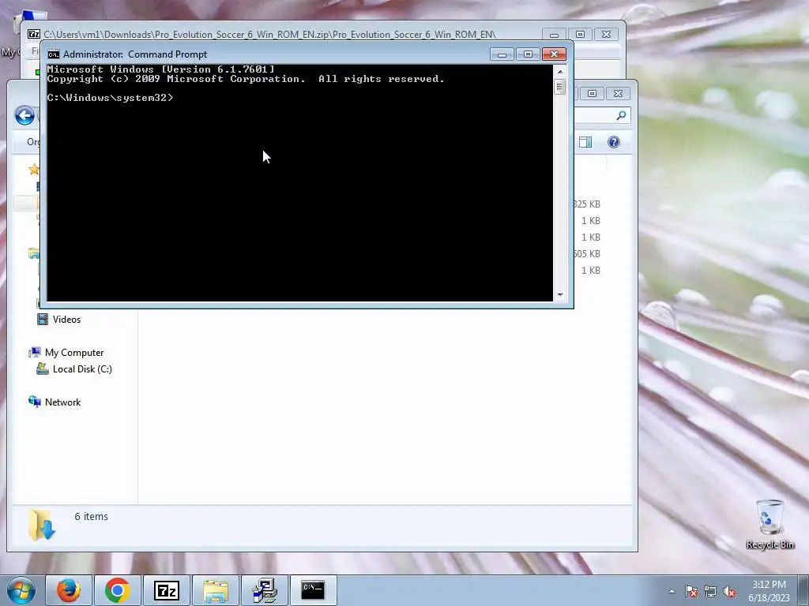Click the folder icon in Explorer details pane
The height and width of the screenshot is (606, 809).
pyautogui.click(x=42, y=525)
